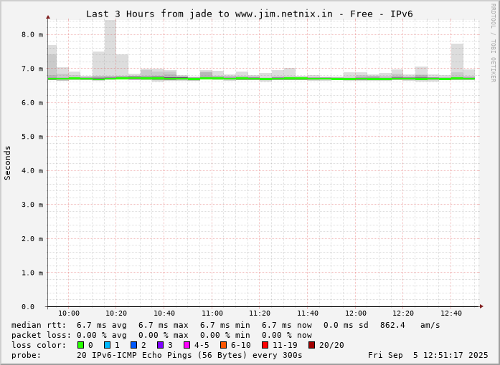Click the 11:40 time axis label
500x365 pixels.
(x=308, y=313)
